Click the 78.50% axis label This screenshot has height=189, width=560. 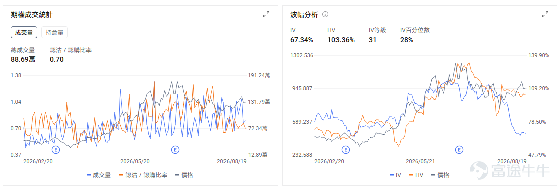click(x=538, y=122)
